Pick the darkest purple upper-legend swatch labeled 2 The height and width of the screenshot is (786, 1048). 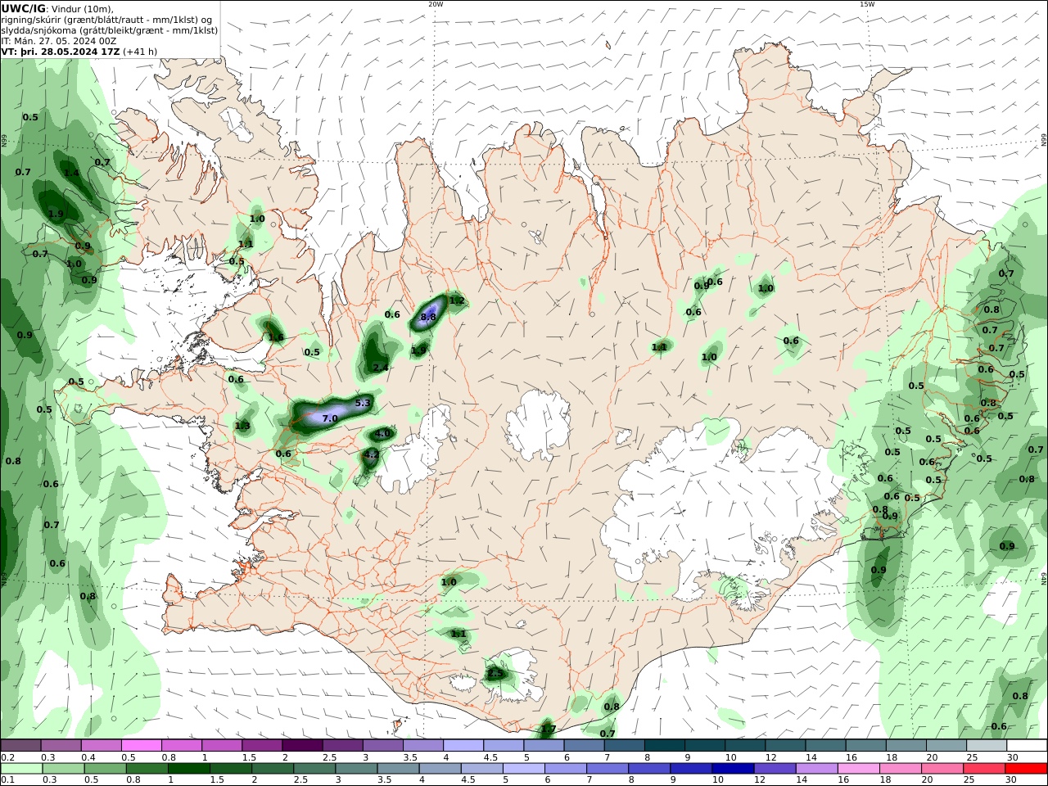301,745
